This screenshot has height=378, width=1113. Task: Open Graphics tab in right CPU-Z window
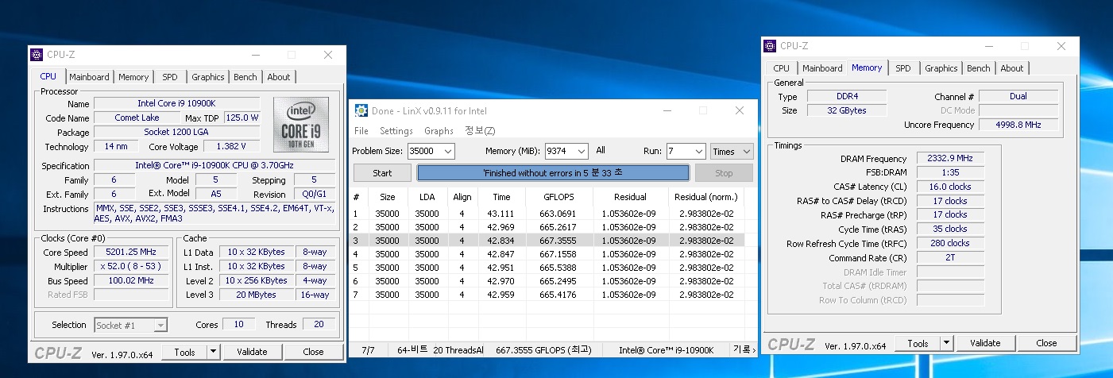coord(941,68)
